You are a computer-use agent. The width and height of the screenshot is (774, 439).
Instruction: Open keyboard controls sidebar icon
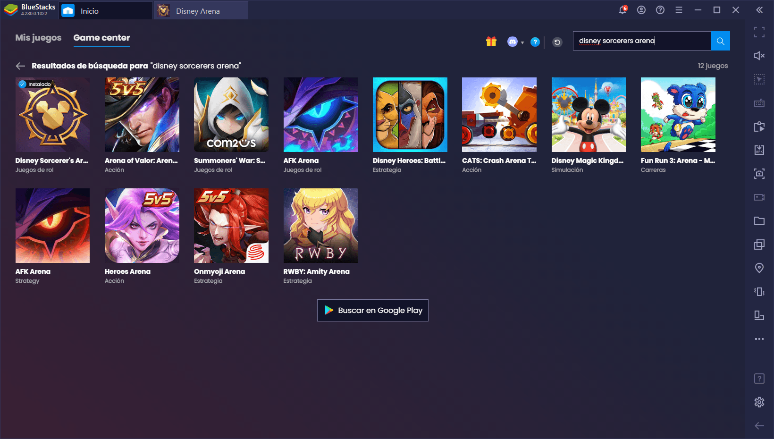click(x=759, y=103)
